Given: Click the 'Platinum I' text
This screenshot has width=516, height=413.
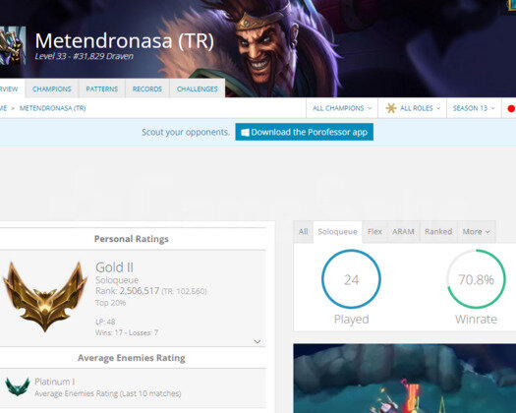Looking at the screenshot, I should click(x=55, y=382).
